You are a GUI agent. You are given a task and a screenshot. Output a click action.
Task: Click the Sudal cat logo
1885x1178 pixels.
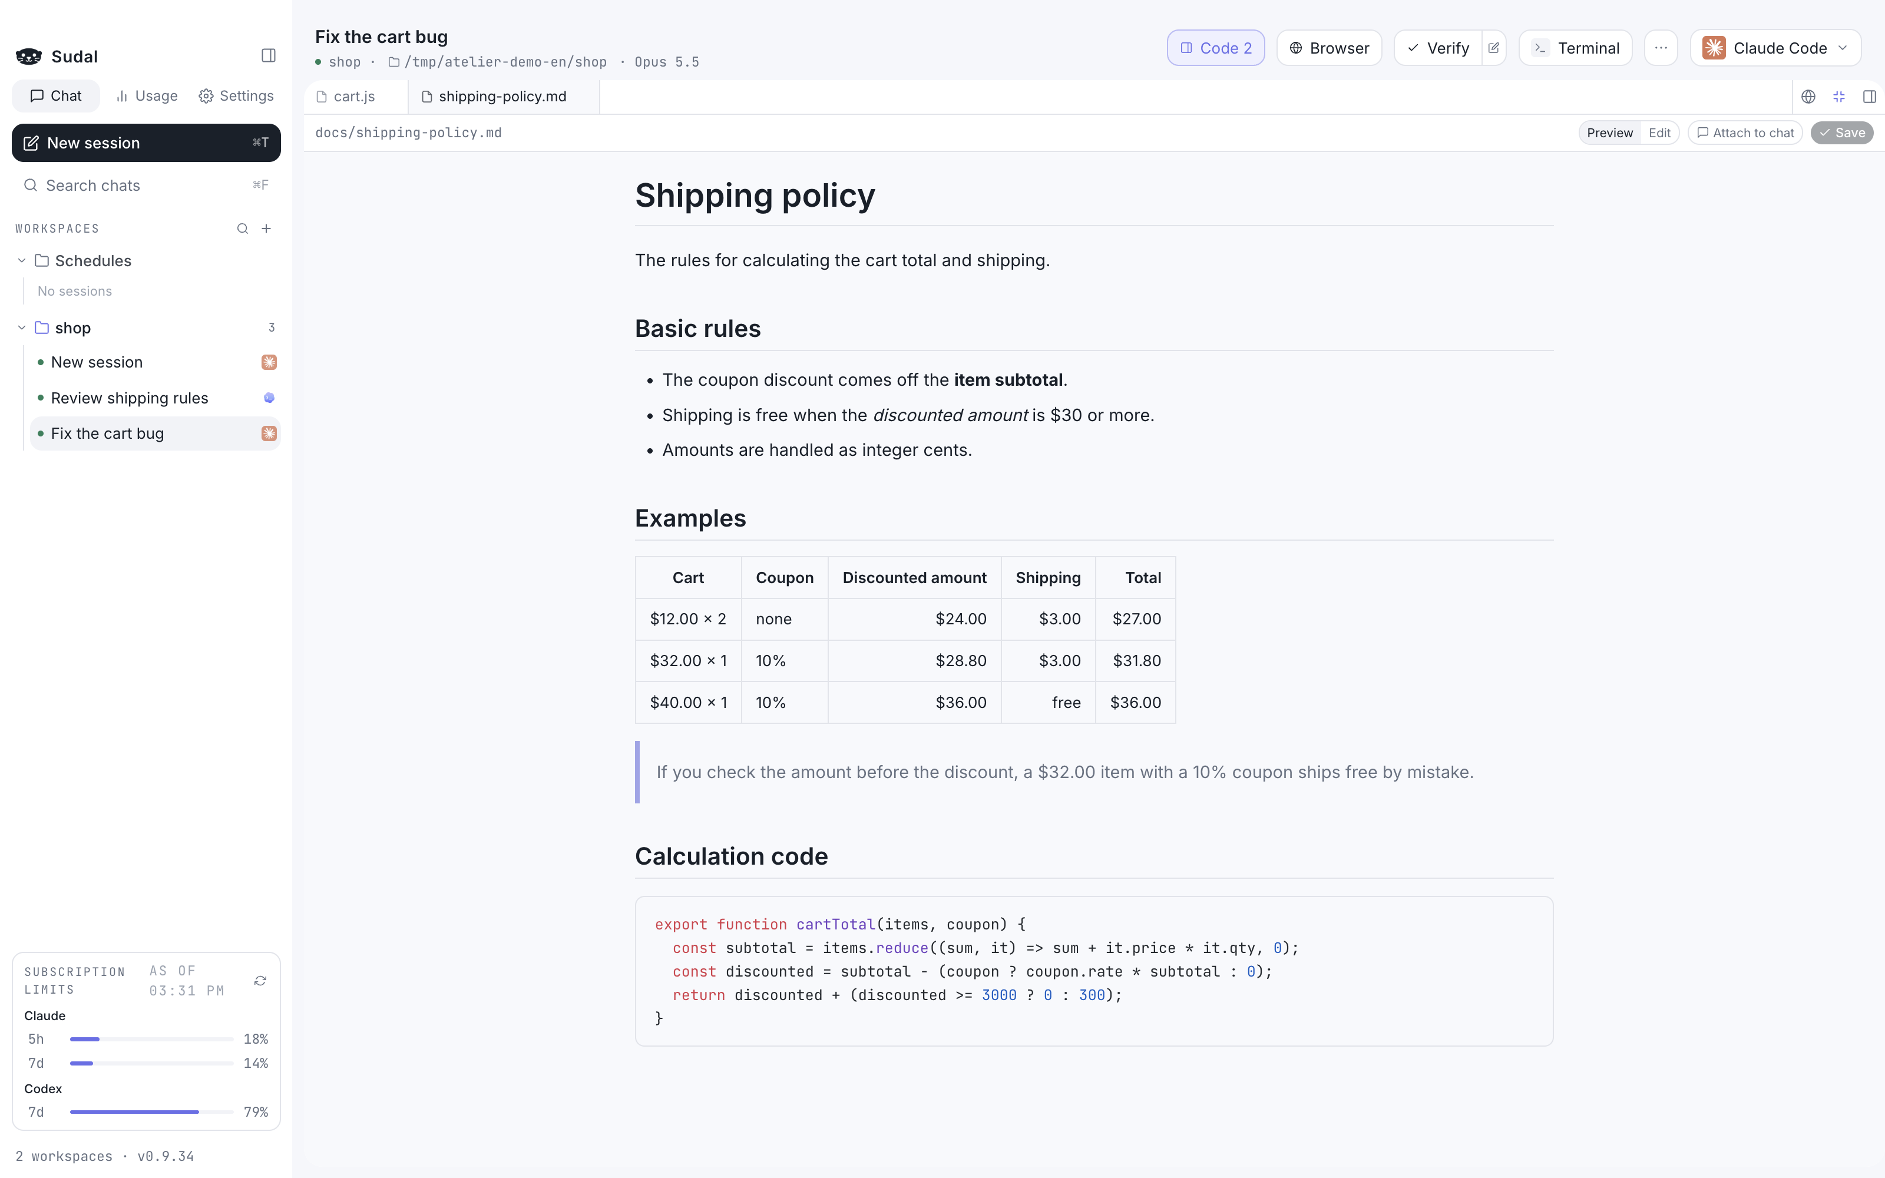coord(29,56)
